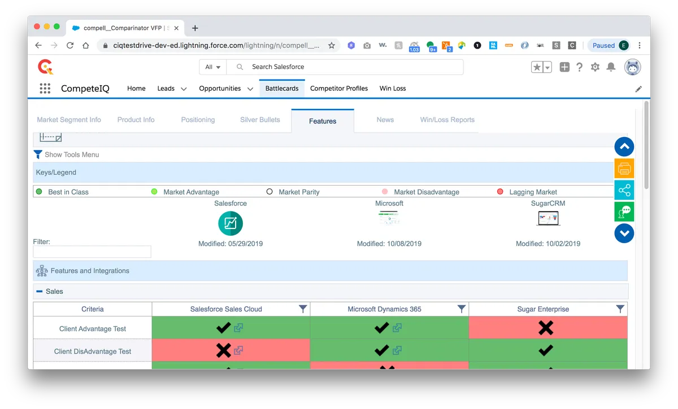Open link icon in Salesforce Client Advantage cell
The image size is (678, 409).
coord(238,327)
